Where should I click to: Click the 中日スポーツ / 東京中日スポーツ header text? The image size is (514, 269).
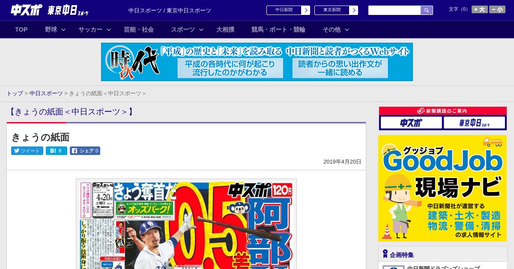coord(170,11)
